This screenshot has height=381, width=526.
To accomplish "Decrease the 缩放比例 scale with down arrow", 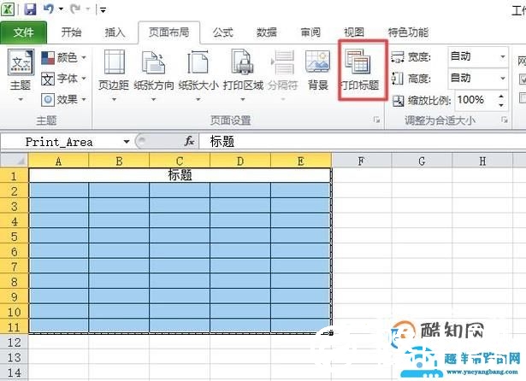I will click(x=501, y=104).
